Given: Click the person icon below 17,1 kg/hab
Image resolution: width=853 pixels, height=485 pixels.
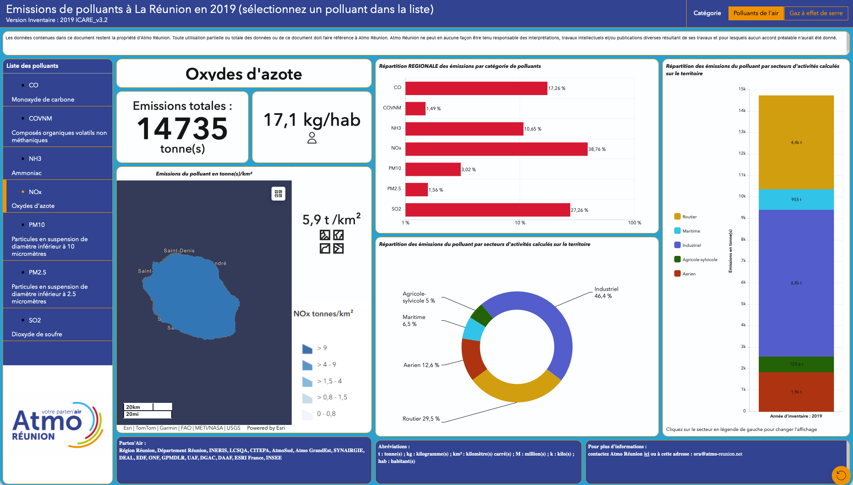Looking at the screenshot, I should (x=312, y=138).
